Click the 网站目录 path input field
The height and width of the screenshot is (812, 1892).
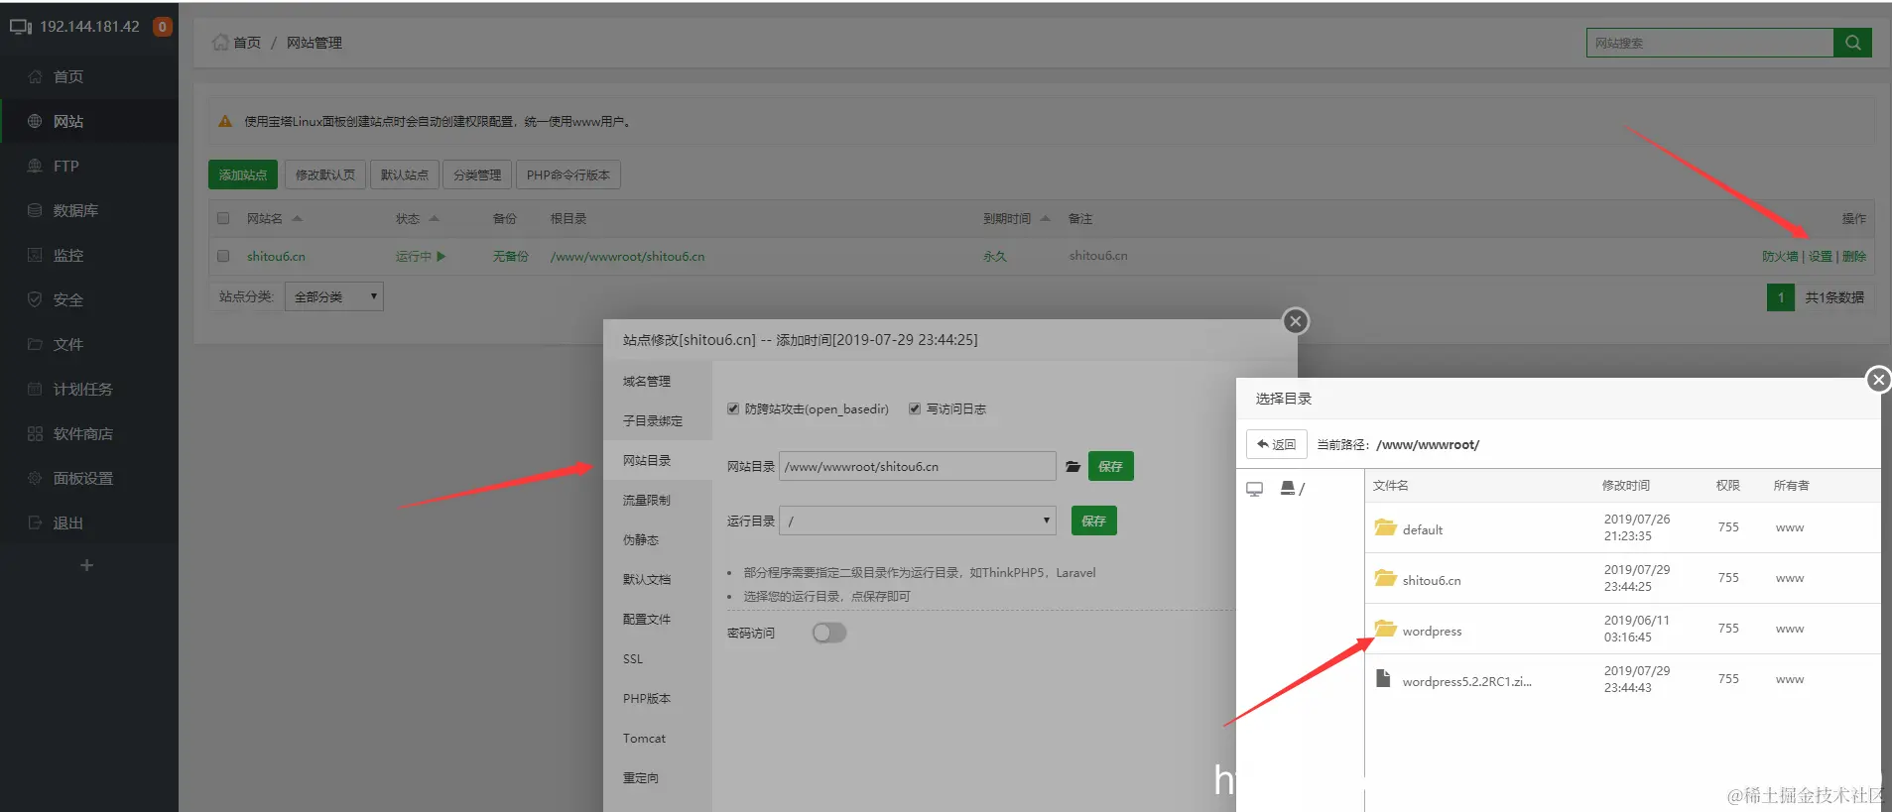[918, 466]
